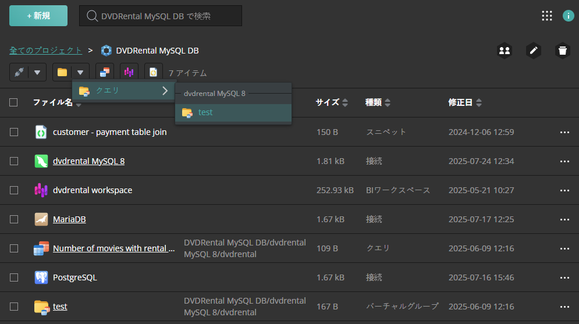Open the project members icon
This screenshot has height=324, width=579.
[x=505, y=51]
